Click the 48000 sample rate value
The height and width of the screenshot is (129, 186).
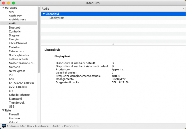click(x=116, y=76)
